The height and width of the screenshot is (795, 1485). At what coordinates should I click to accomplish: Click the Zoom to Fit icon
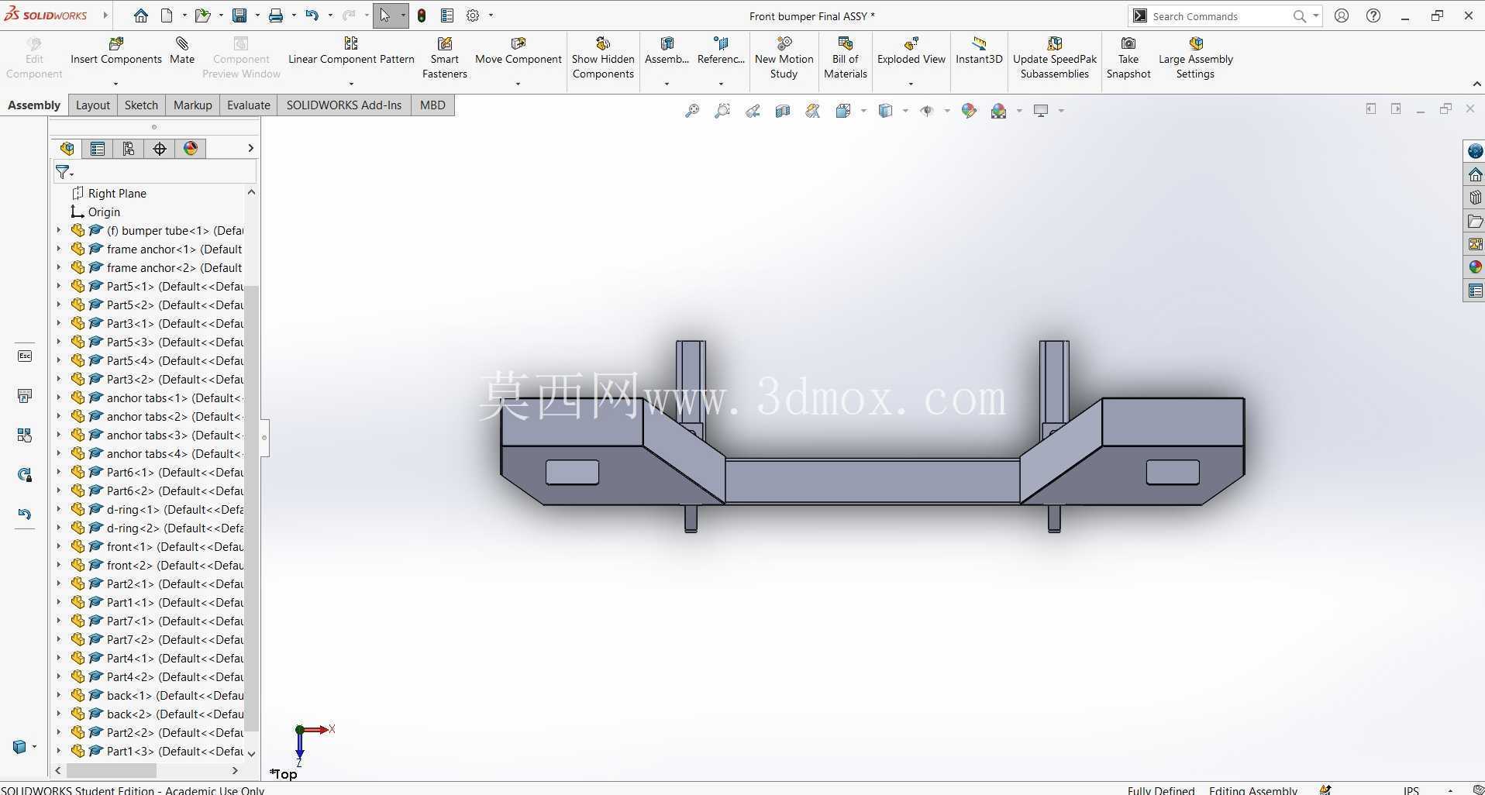[x=692, y=111]
